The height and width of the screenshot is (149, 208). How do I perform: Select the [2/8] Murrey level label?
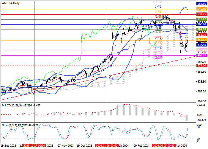[x=158, y=37]
